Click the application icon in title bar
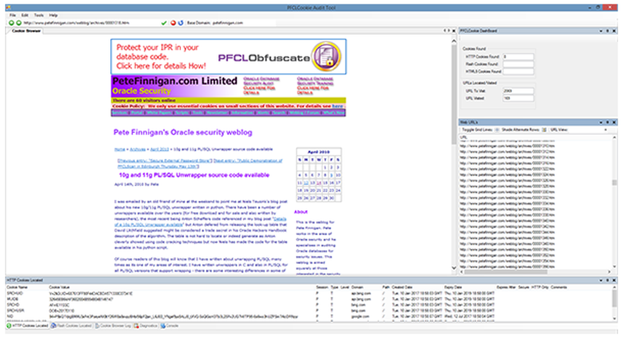 (8, 7)
